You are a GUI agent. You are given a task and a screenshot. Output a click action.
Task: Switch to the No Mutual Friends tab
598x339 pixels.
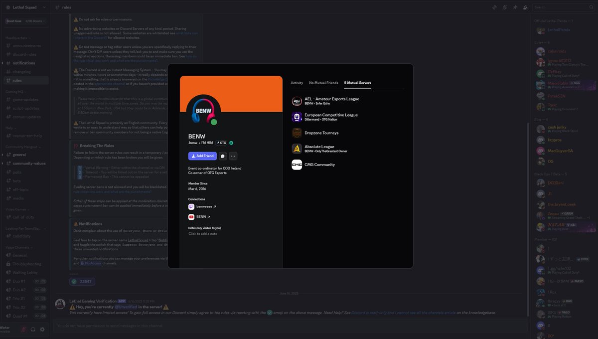click(x=323, y=83)
